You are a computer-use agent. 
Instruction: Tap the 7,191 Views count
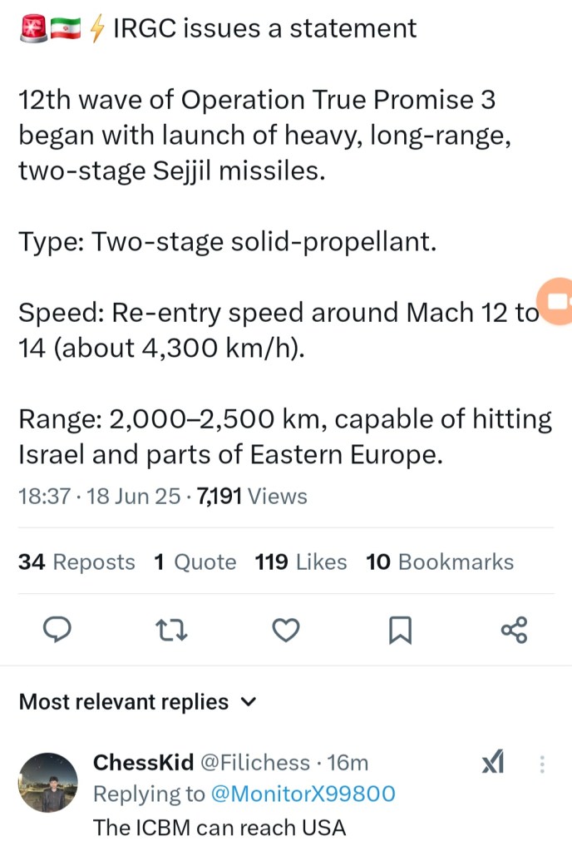(251, 497)
